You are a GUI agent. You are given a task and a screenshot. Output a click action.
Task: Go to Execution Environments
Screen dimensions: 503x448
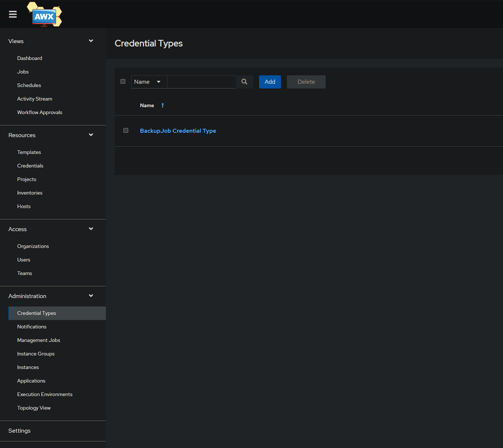(45, 394)
